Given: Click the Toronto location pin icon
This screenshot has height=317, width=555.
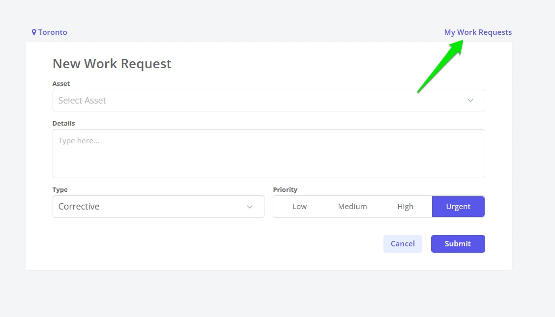Looking at the screenshot, I should tap(34, 32).
